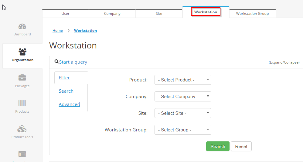Screen dimensions: 303x162
Task: Select the Workstation tab
Action: point(206,12)
